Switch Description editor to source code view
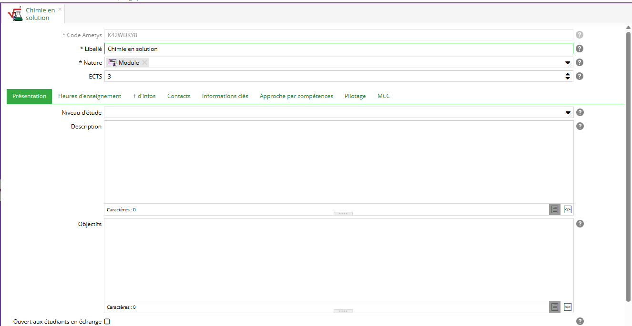The height and width of the screenshot is (326, 632). (567, 209)
